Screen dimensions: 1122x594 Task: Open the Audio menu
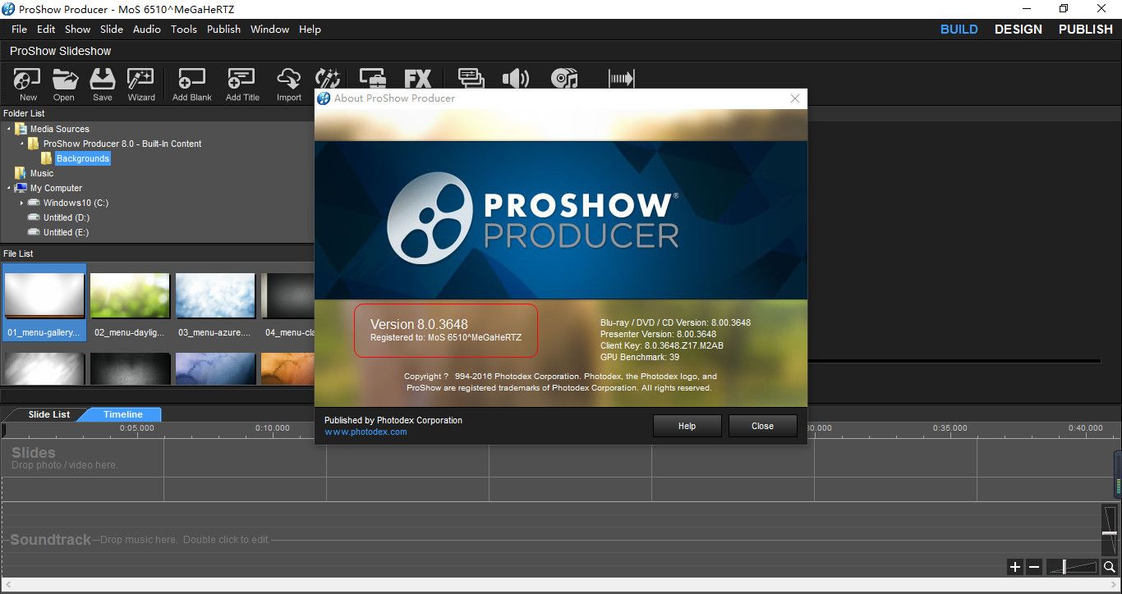[147, 29]
